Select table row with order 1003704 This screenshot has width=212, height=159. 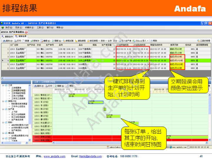pyautogui.click(x=106, y=49)
